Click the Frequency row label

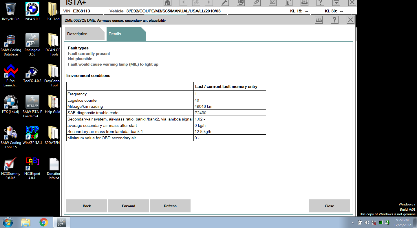point(77,94)
